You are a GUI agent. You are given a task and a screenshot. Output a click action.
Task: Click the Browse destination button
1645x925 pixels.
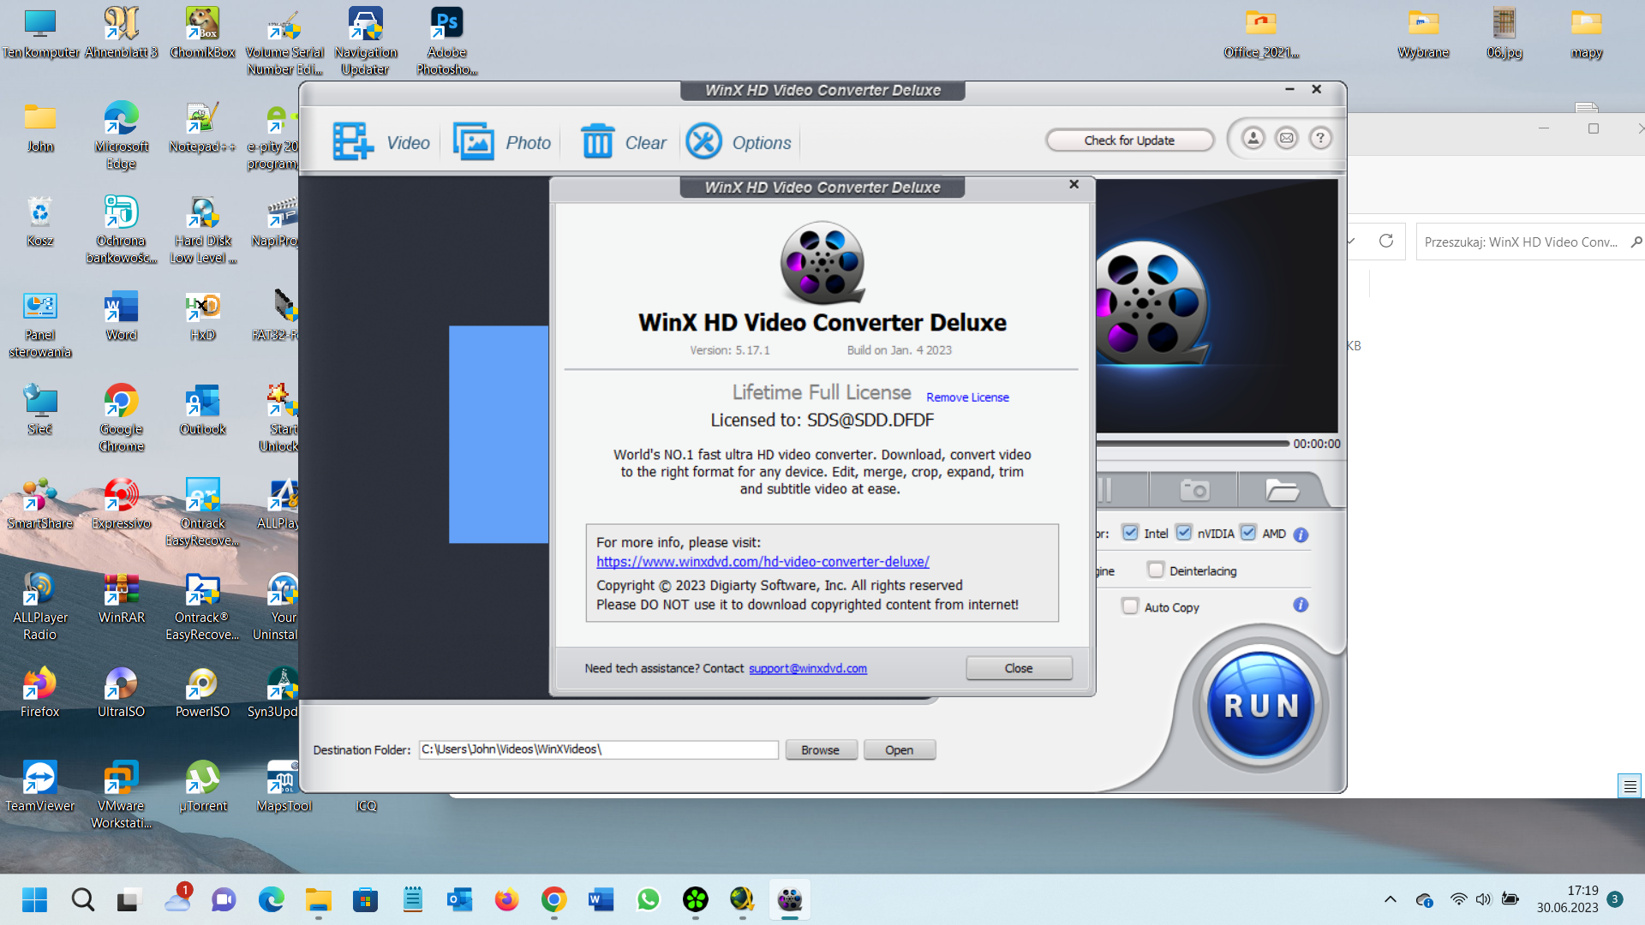coord(820,750)
